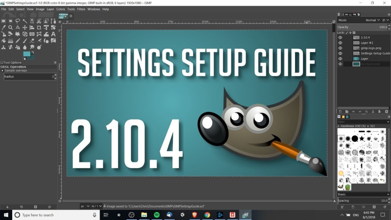
Task: Open the Filters menu
Action: pyautogui.click(x=81, y=9)
